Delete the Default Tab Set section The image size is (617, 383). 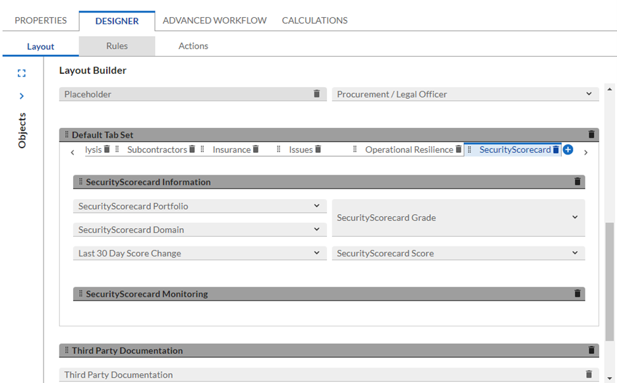(x=591, y=134)
